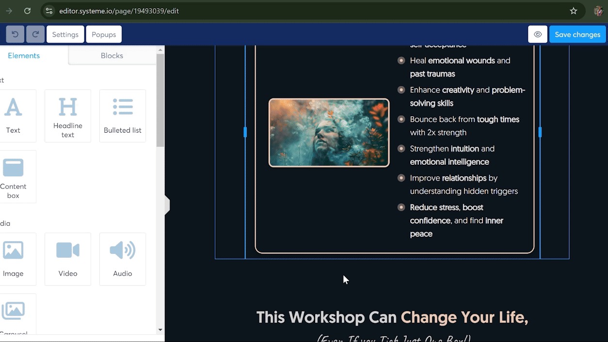Collapse the left sidebar panel handle
This screenshot has height=342, width=608.
[167, 205]
